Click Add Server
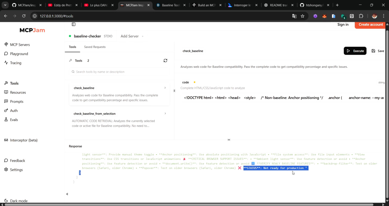The width and height of the screenshot is (389, 206). 132,36
